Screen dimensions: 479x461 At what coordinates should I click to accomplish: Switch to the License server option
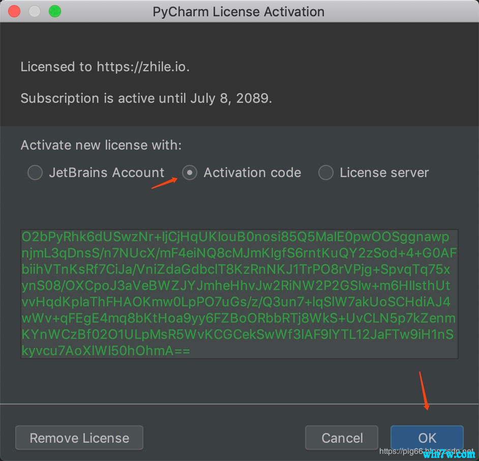pyautogui.click(x=325, y=173)
